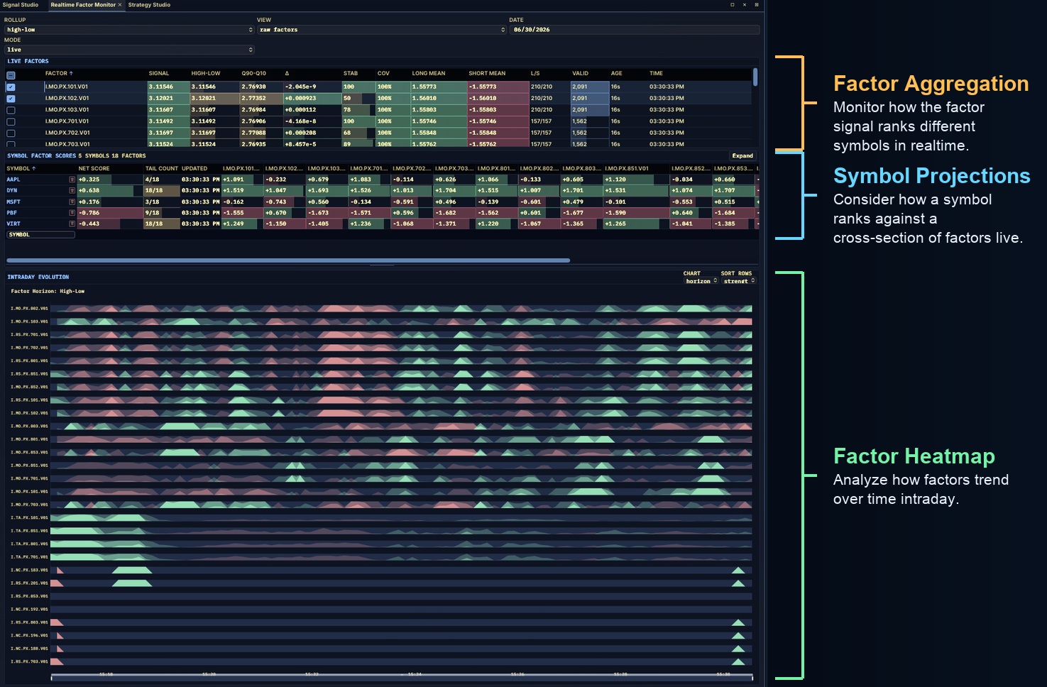Image resolution: width=1047 pixels, height=687 pixels.
Task: Click the row icon next to DYN
Action: pos(72,191)
